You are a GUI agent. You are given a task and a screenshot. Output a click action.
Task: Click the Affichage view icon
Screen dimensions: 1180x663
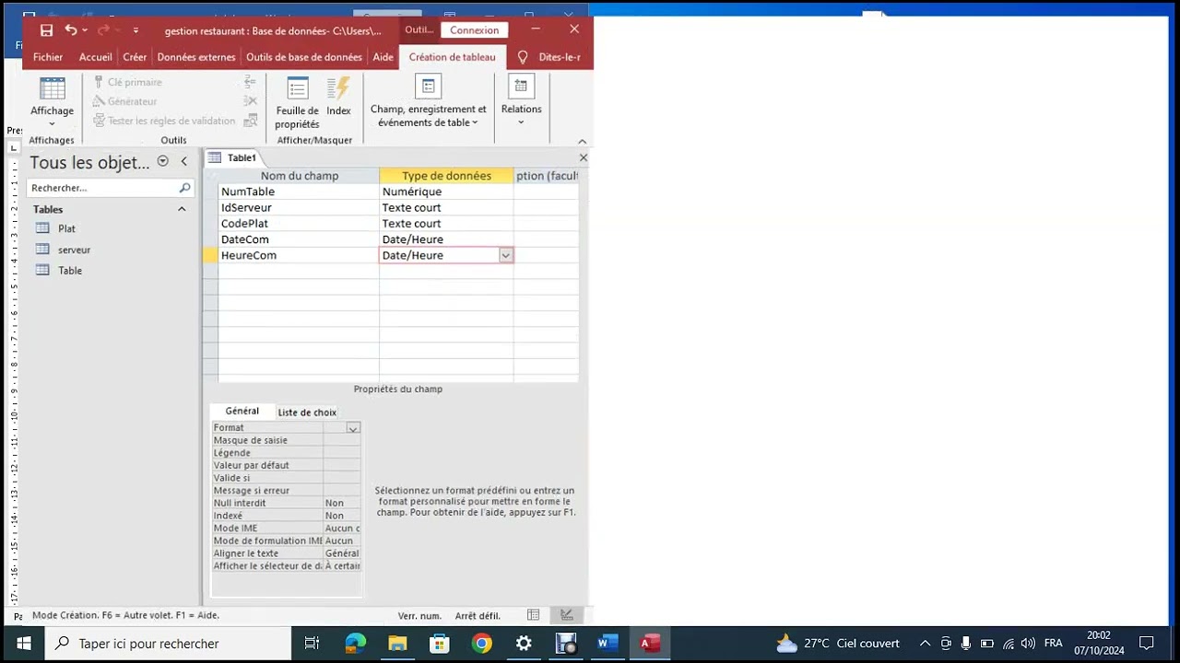53,88
